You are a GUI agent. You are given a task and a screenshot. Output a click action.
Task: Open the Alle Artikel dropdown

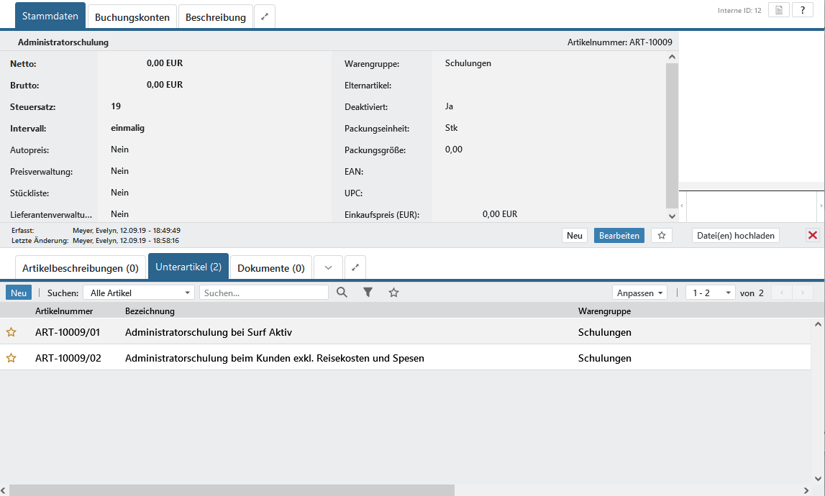139,293
